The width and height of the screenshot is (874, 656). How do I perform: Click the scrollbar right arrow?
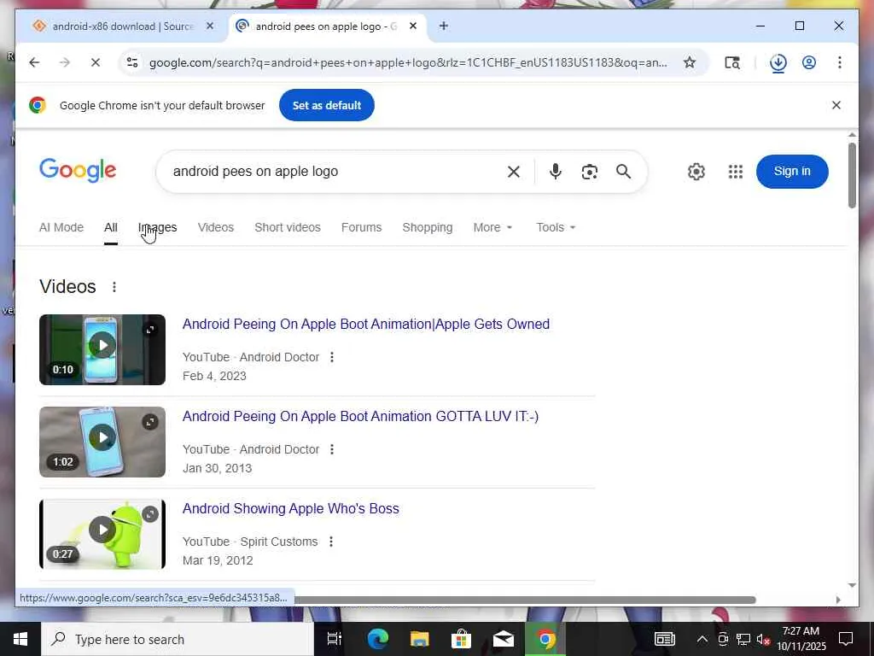[838, 600]
